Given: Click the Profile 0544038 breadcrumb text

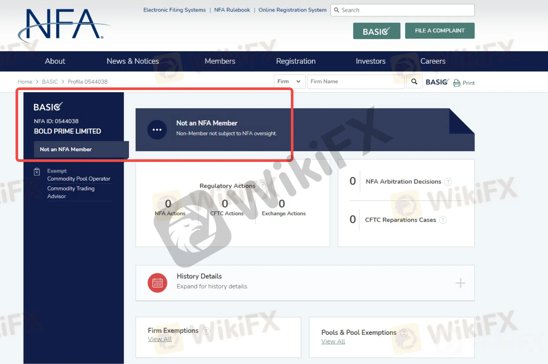Looking at the screenshot, I should pyautogui.click(x=87, y=82).
